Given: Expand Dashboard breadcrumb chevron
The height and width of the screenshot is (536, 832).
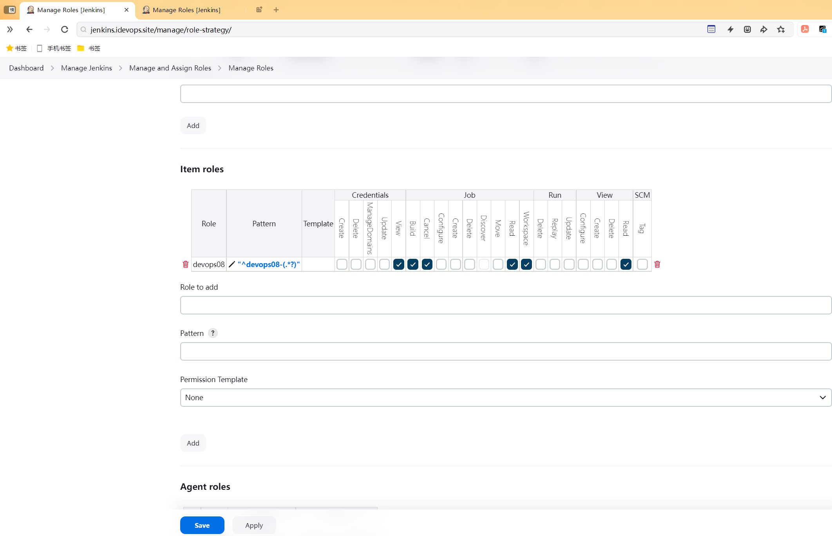Looking at the screenshot, I should point(52,68).
